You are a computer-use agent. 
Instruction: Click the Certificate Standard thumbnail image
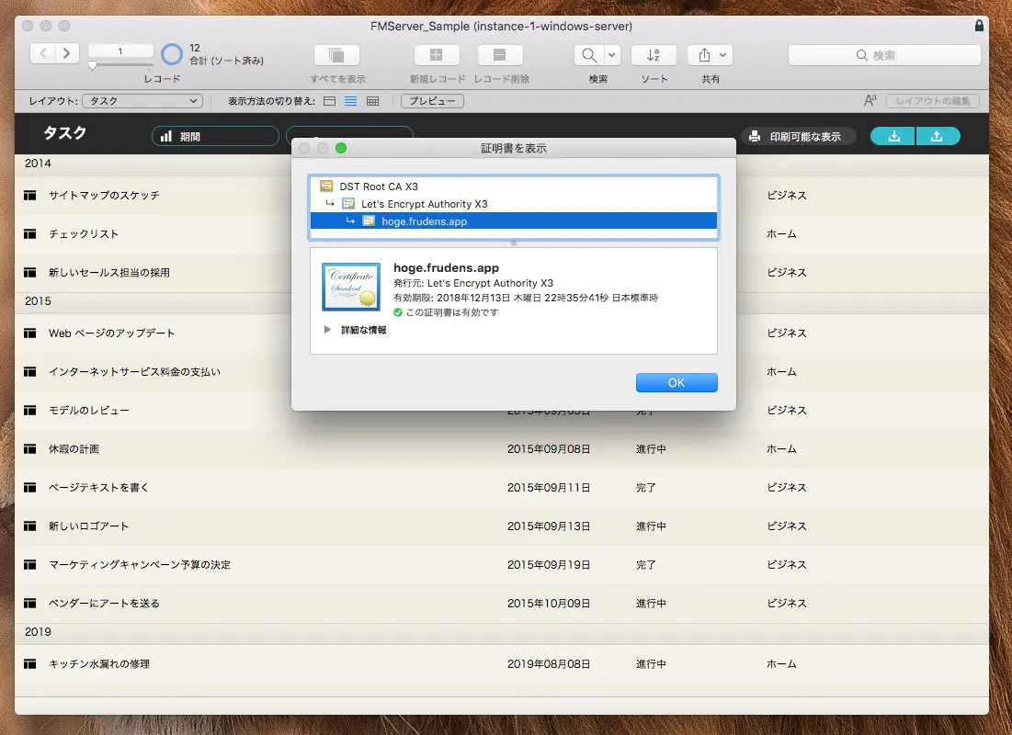pyautogui.click(x=351, y=287)
